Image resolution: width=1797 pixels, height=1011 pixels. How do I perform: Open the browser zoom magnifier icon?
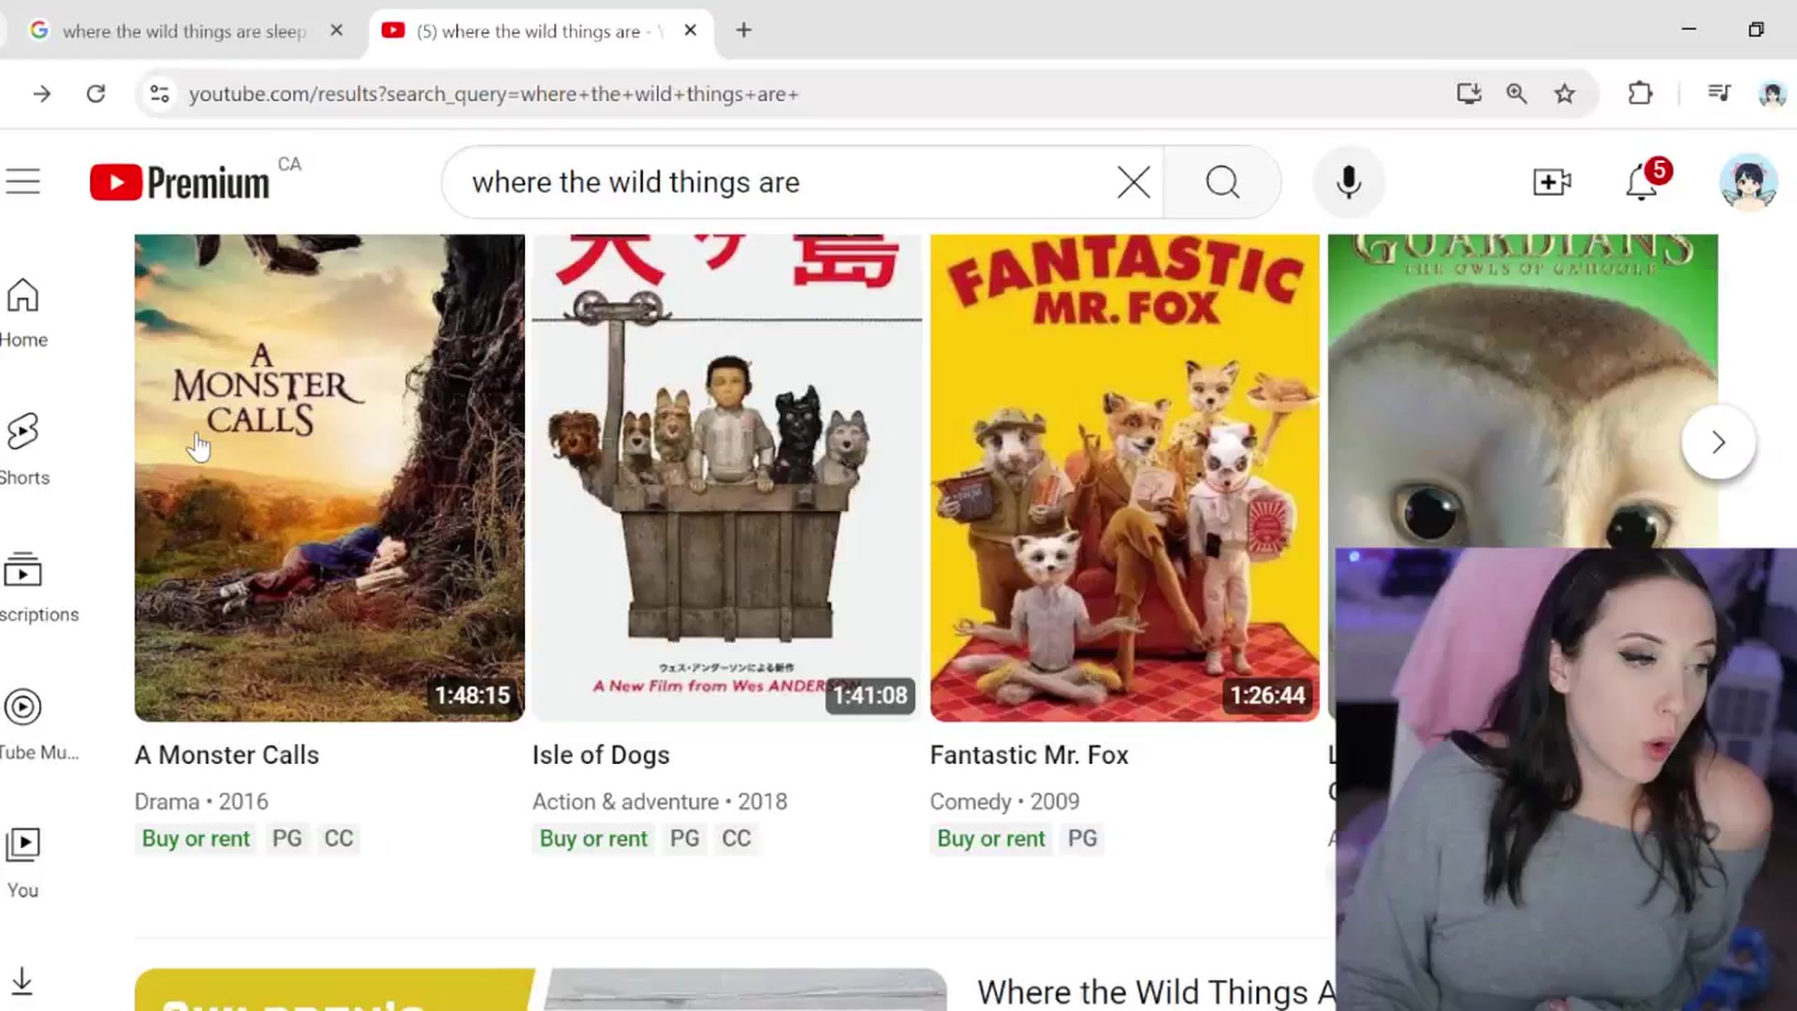[x=1516, y=94]
